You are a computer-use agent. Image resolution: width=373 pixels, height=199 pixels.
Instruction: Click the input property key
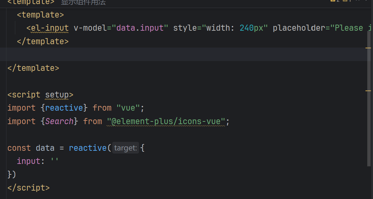[28, 161]
